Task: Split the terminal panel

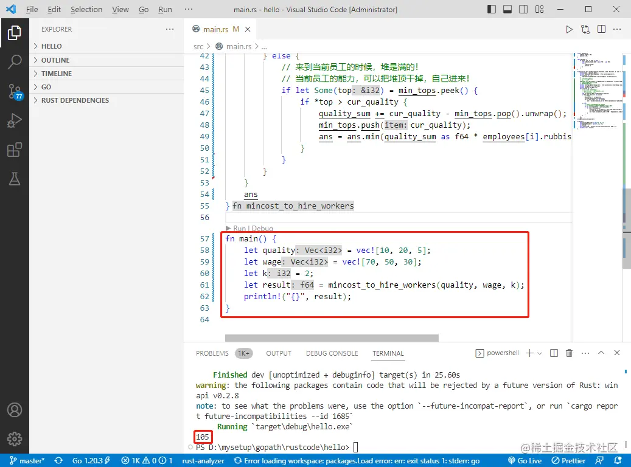Action: coord(554,353)
